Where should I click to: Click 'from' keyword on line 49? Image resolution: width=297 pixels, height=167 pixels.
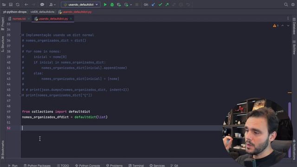tap(26, 112)
